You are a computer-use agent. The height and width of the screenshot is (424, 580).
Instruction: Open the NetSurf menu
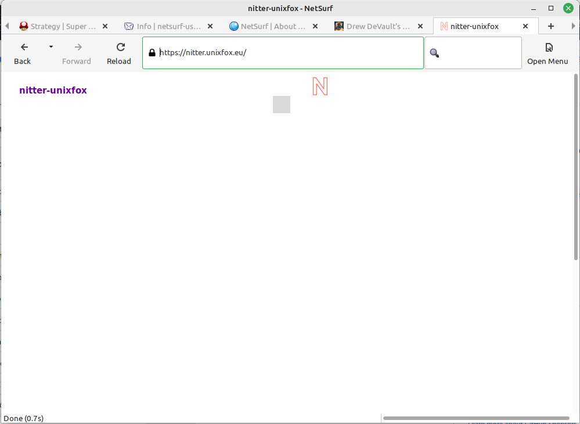pyautogui.click(x=547, y=52)
